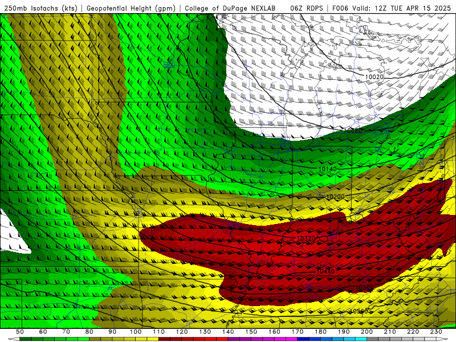Screen dimensions: 456x342
Task: Select the 10020 height contour label
Action: click(x=374, y=77)
